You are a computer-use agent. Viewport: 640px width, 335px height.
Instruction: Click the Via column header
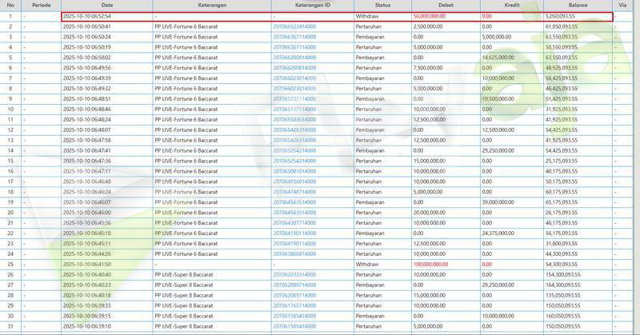pos(622,6)
